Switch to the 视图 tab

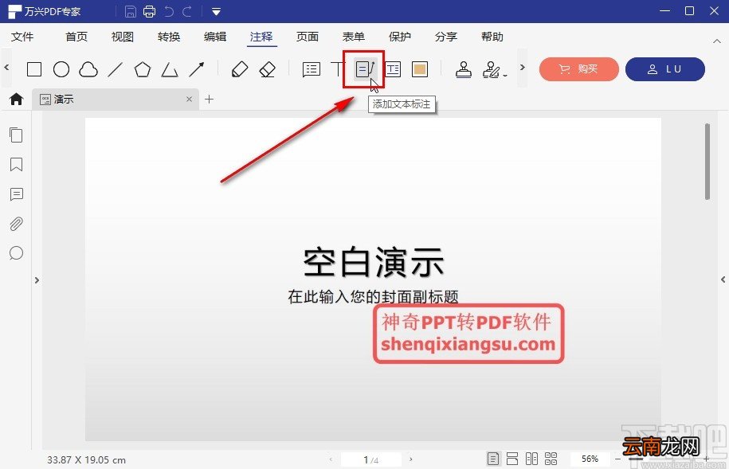pyautogui.click(x=122, y=37)
